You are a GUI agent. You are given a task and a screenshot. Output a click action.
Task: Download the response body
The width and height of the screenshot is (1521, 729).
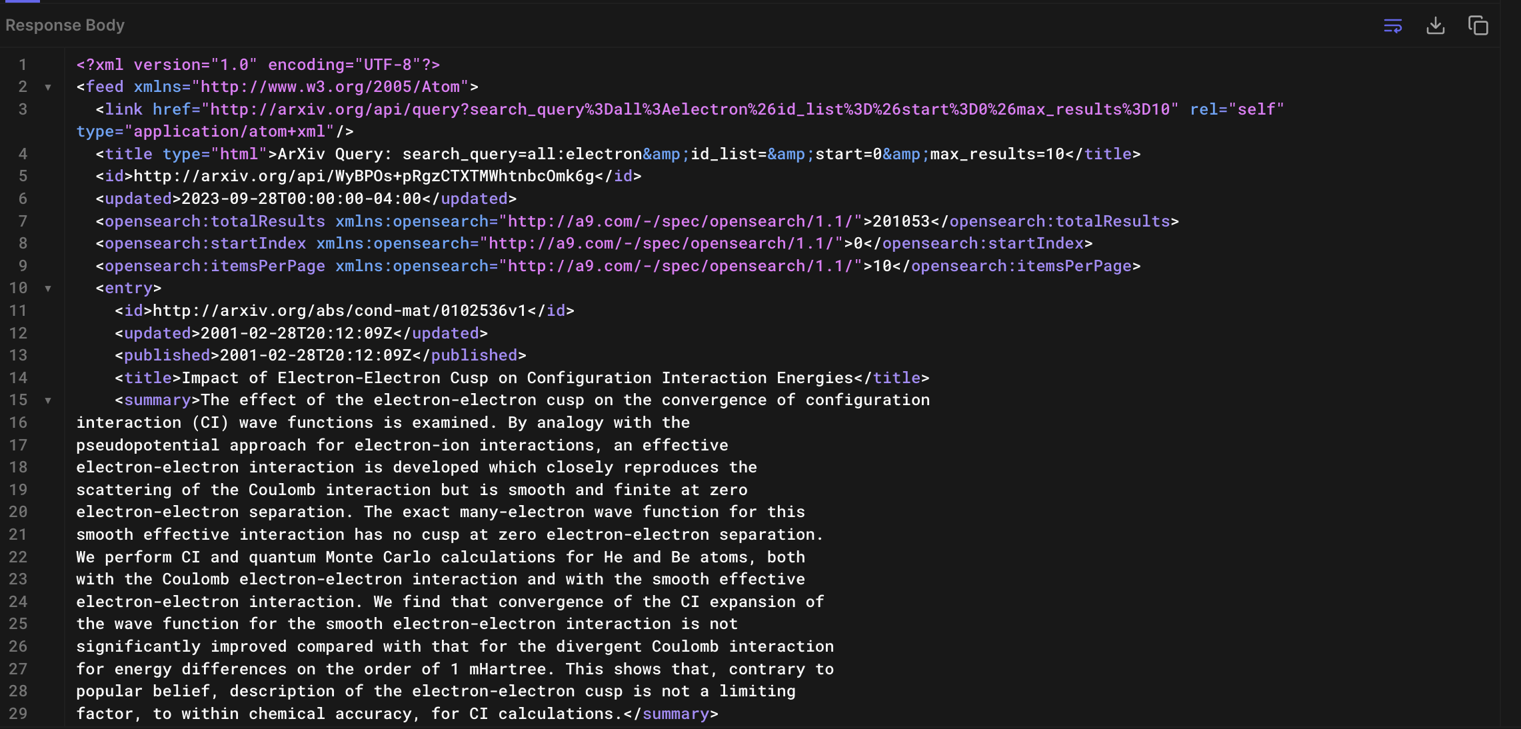pos(1435,26)
